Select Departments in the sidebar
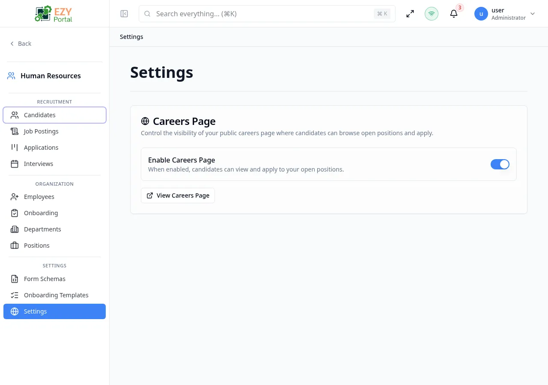548x385 pixels. tap(54, 229)
